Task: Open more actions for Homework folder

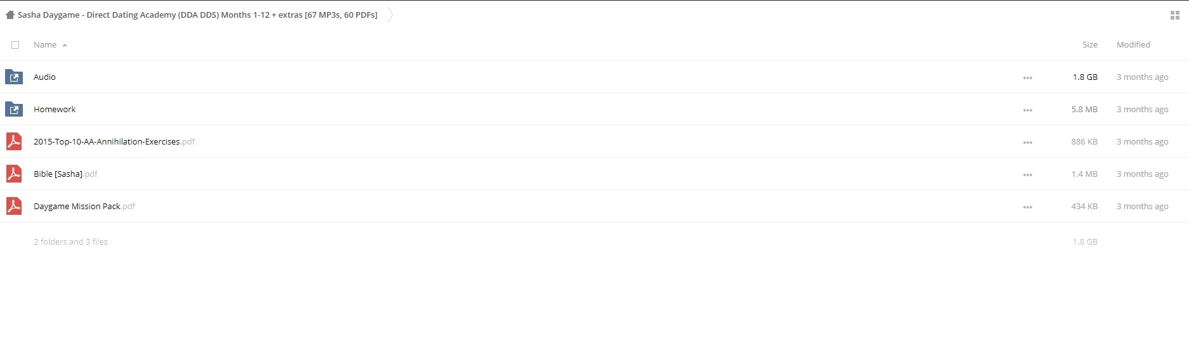Action: point(1027,110)
